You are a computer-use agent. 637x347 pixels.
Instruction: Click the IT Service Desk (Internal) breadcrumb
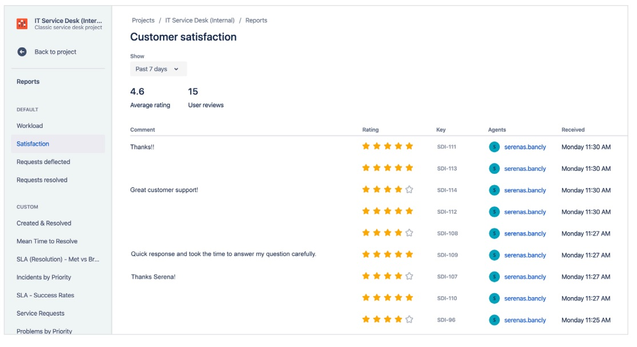coord(199,19)
